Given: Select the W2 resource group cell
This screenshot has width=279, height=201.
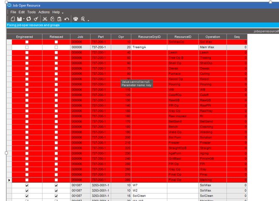Looking at the screenshot, I should pos(149,191).
